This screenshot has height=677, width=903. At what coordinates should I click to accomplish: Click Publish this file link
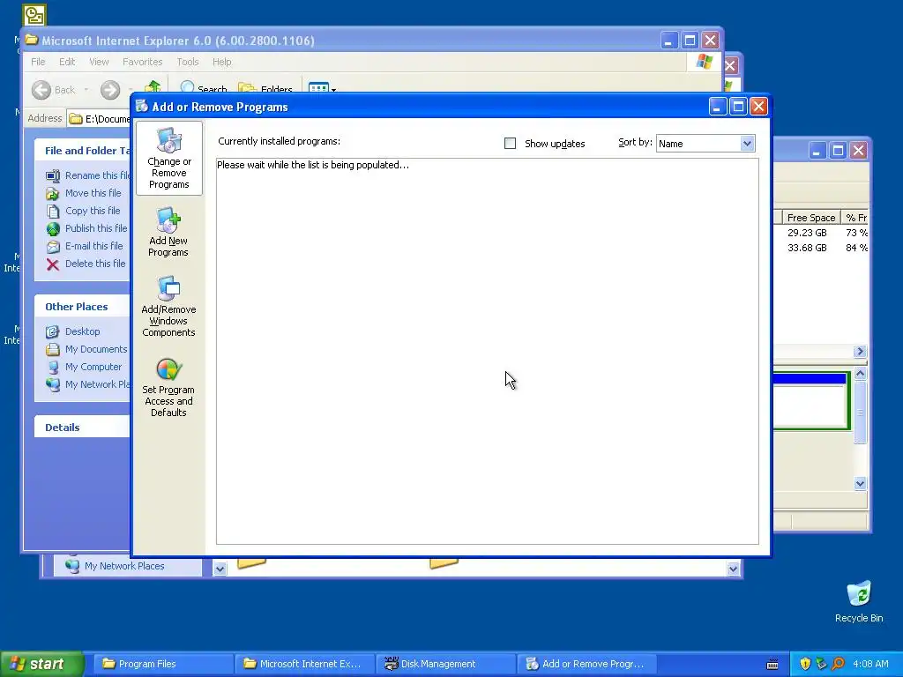pos(96,228)
